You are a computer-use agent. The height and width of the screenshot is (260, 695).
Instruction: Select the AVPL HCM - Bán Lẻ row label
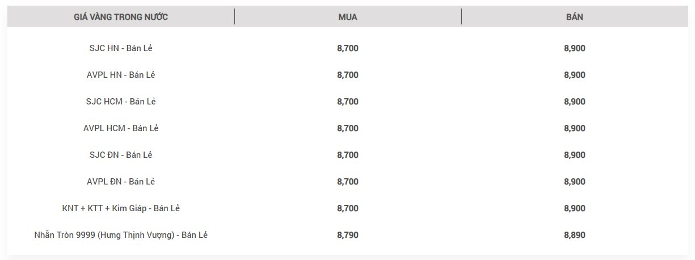click(x=121, y=128)
